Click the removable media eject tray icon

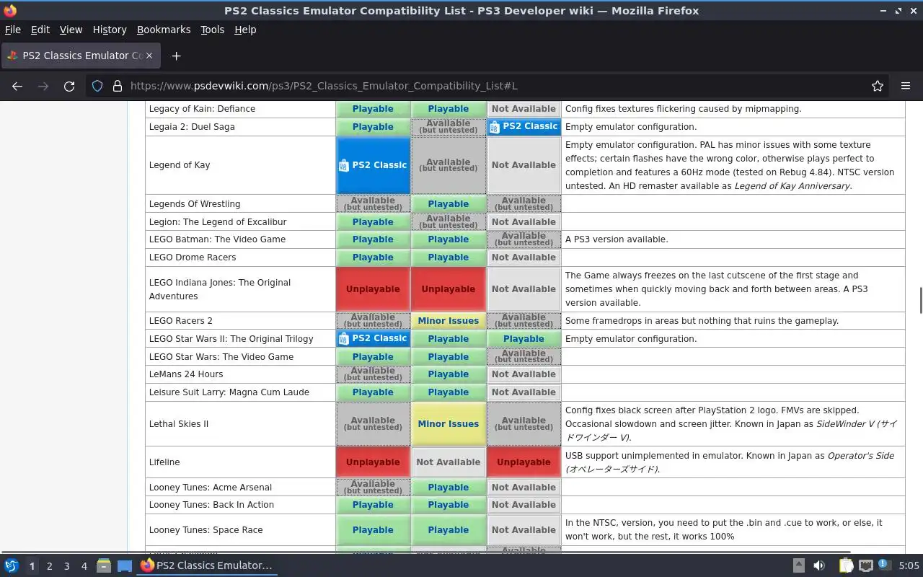pos(799,565)
